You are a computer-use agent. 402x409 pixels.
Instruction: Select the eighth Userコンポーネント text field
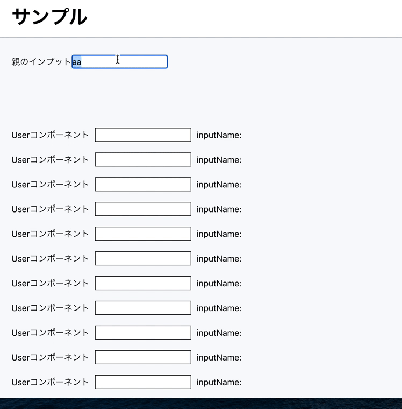(x=143, y=308)
